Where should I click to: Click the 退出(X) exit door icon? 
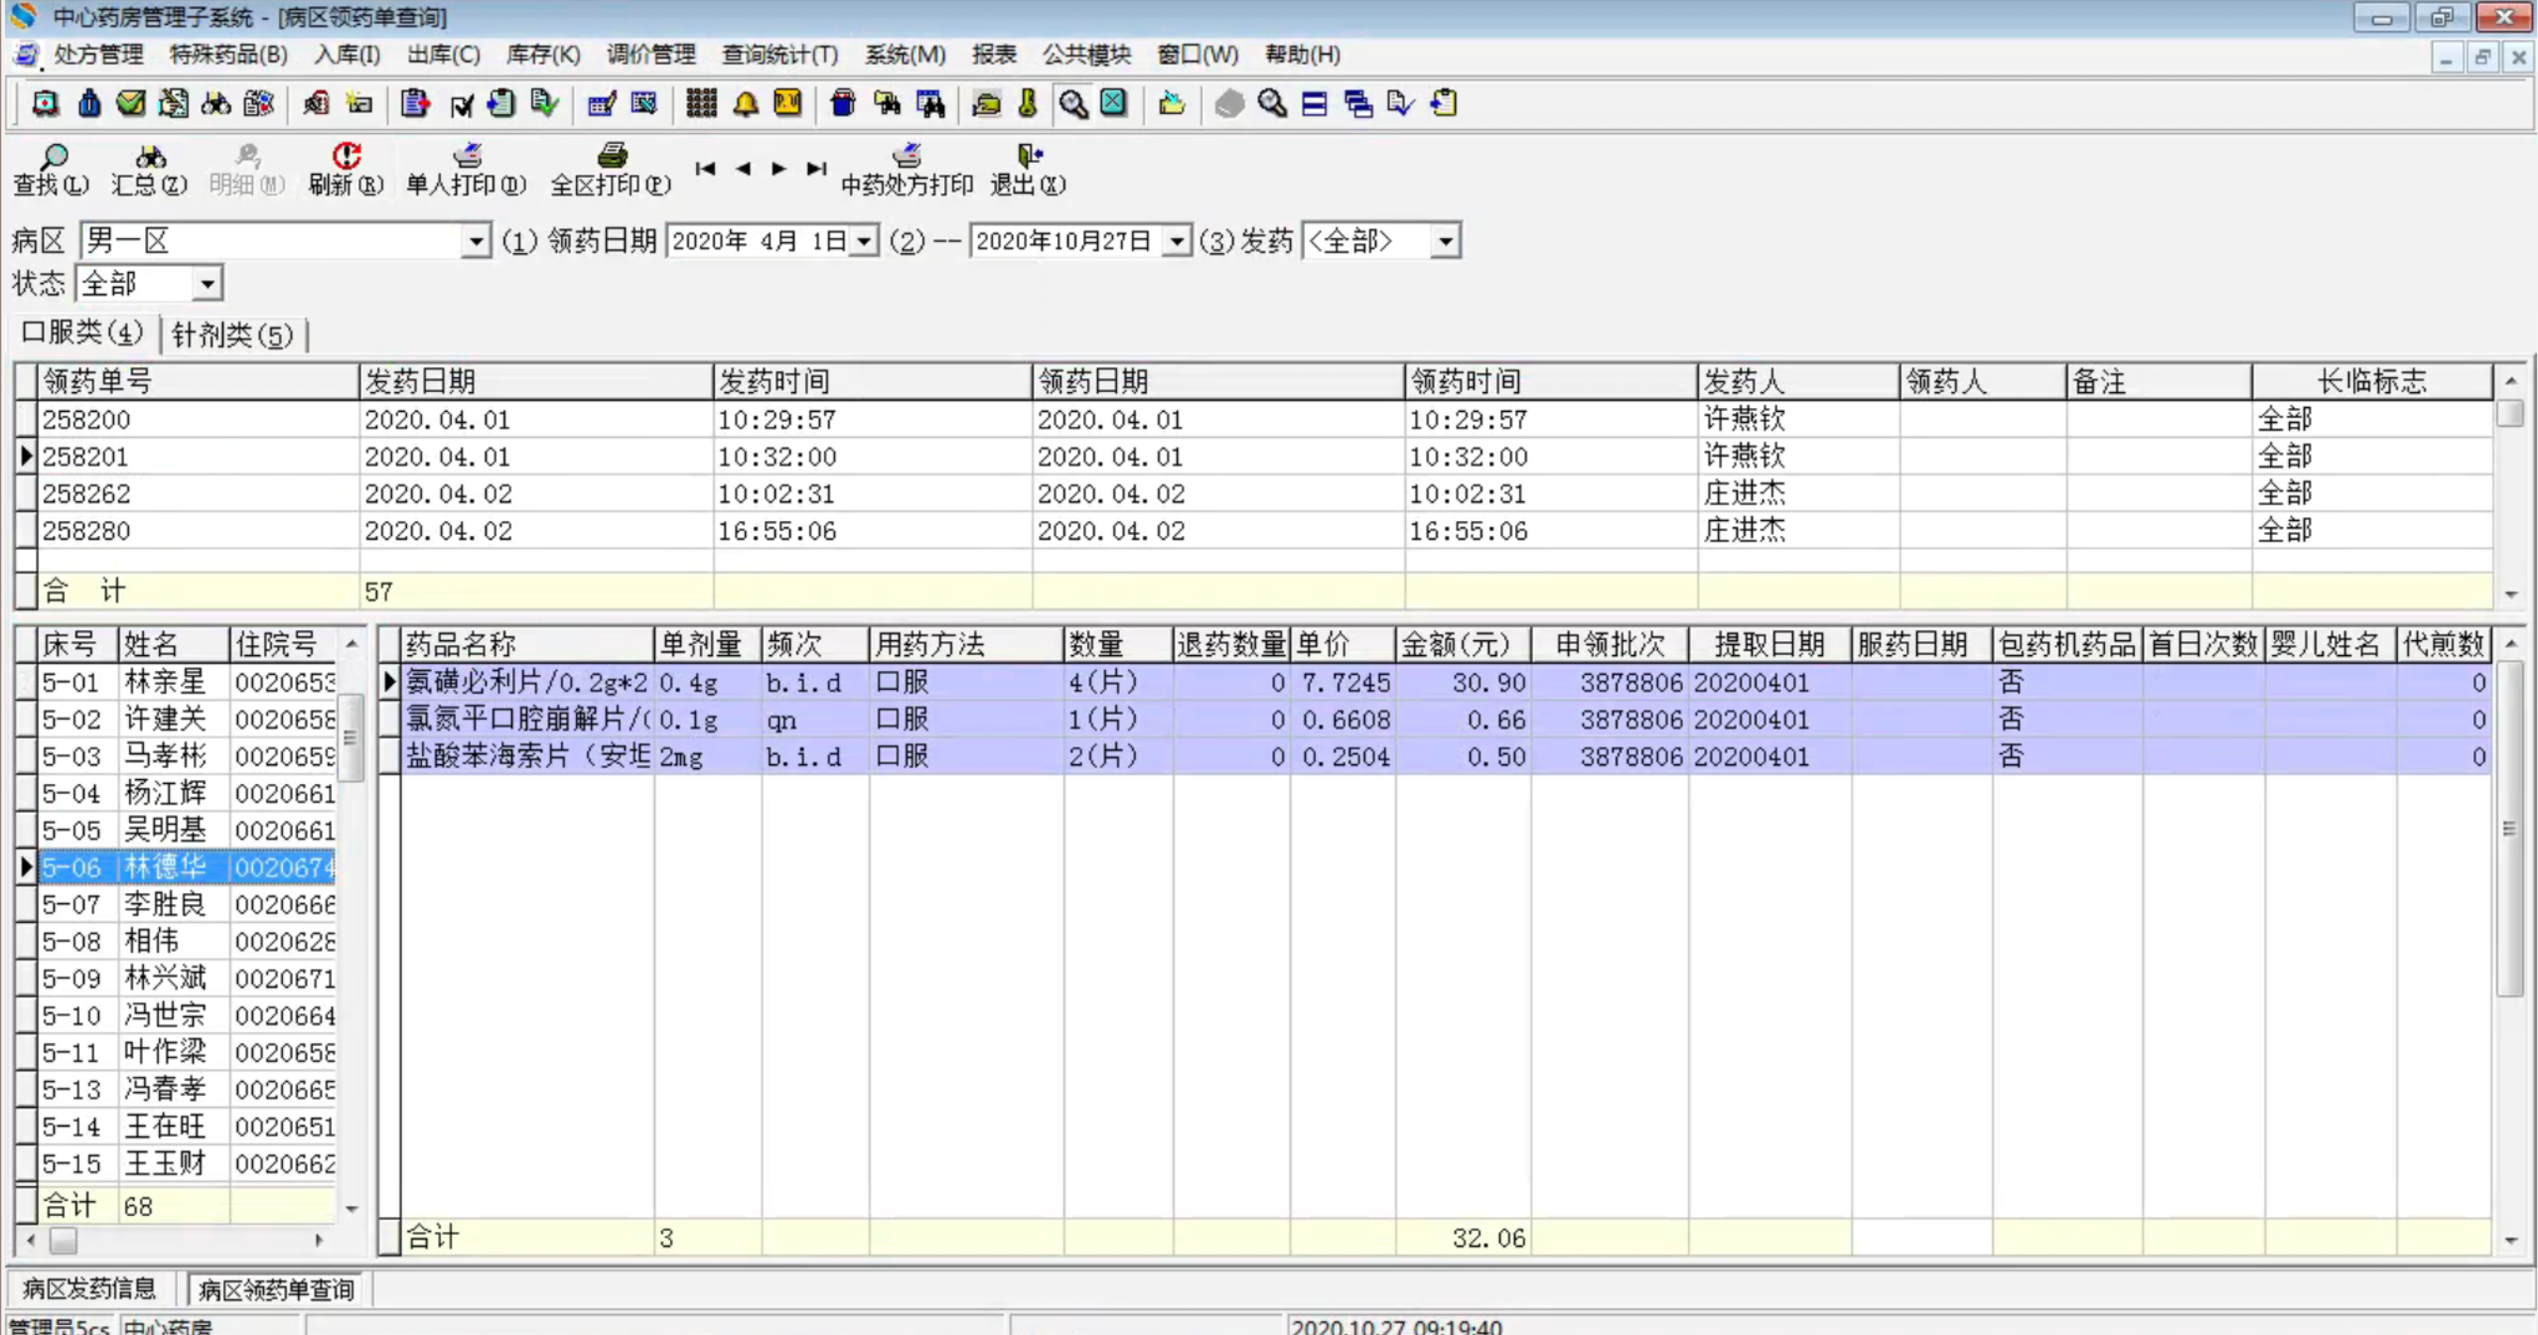coord(1030,155)
